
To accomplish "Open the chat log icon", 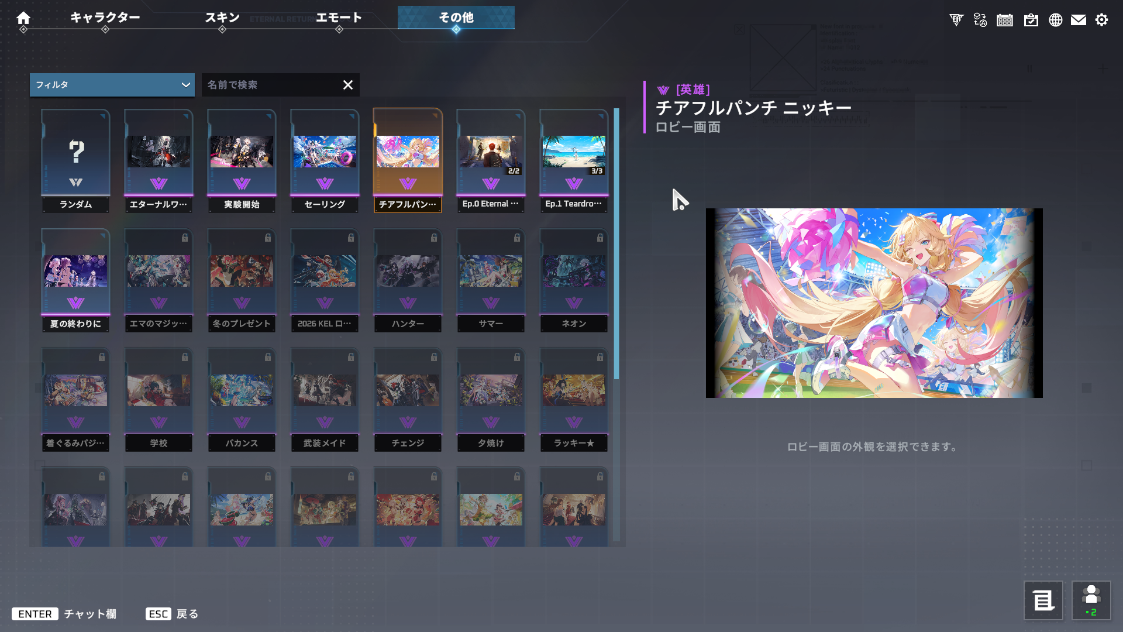I will 1043,600.
